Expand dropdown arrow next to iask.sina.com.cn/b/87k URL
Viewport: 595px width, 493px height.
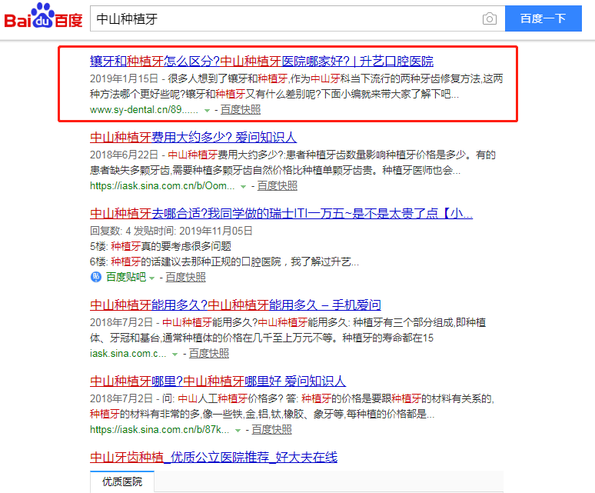click(238, 431)
